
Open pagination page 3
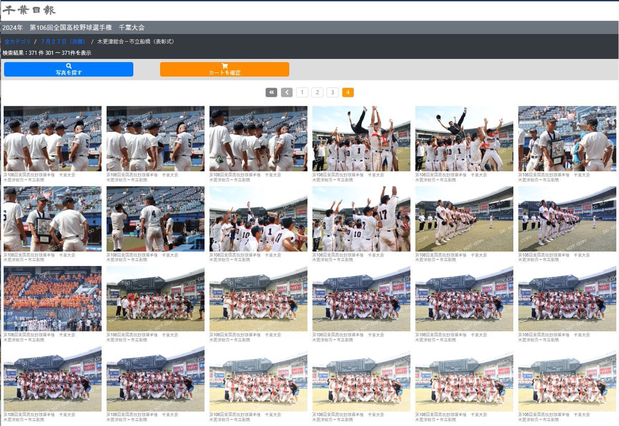tap(333, 92)
